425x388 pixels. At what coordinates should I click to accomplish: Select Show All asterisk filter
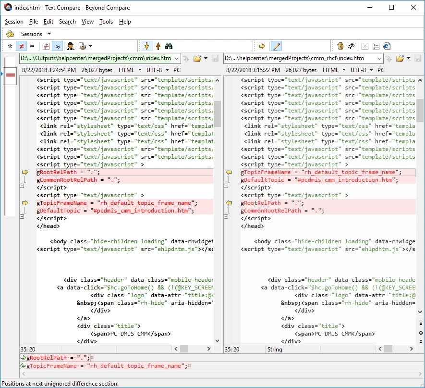pyautogui.click(x=10, y=47)
